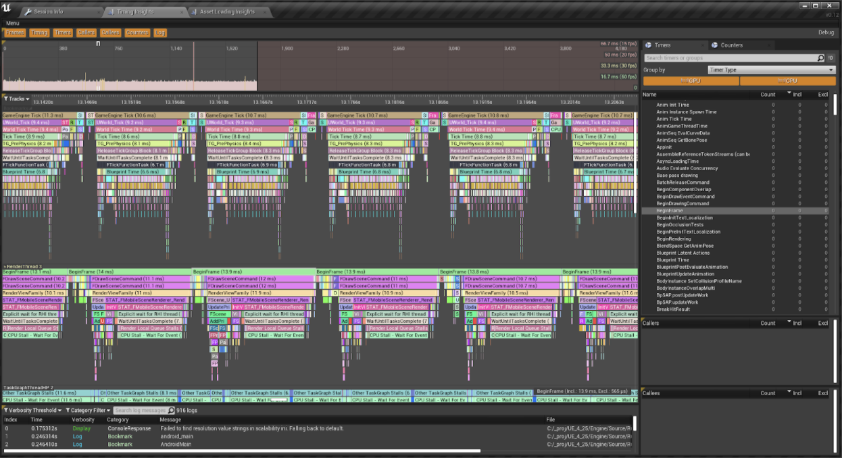Select the Frames panel toolbar icon

click(x=15, y=32)
